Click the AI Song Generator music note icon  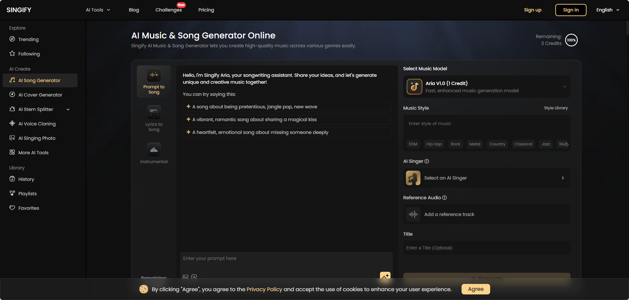[12, 80]
